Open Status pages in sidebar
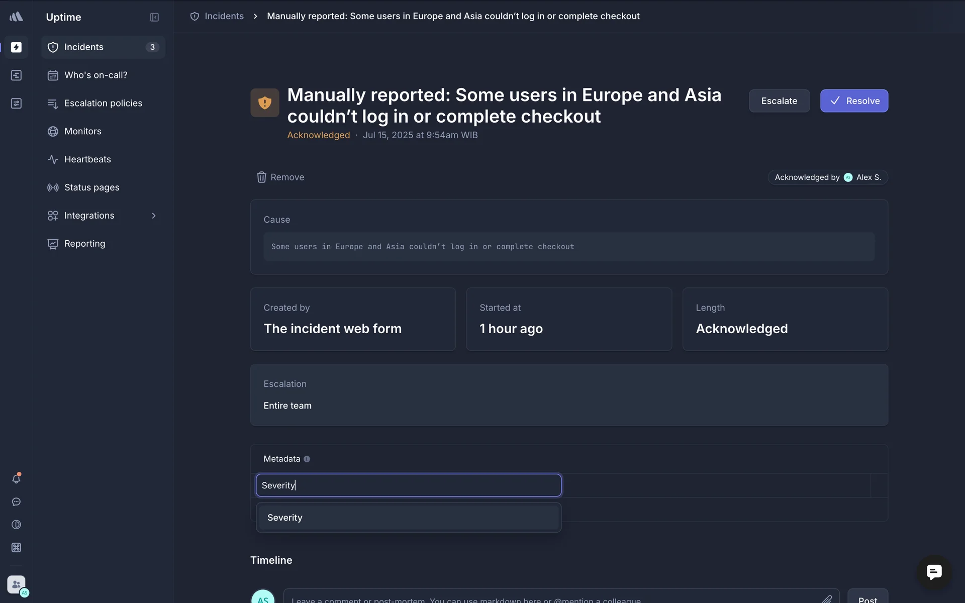This screenshot has height=603, width=965. [x=91, y=187]
